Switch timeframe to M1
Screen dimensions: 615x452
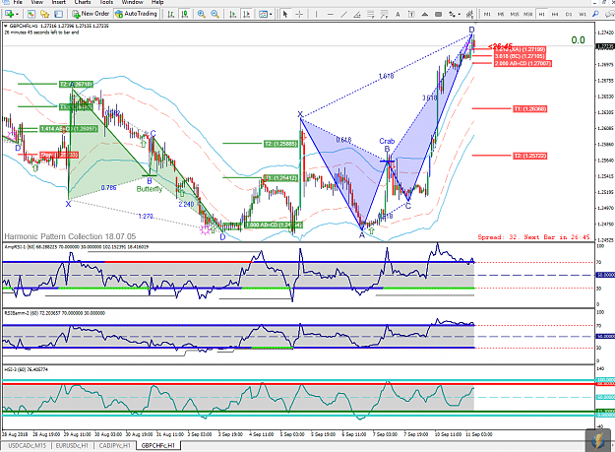487,14
